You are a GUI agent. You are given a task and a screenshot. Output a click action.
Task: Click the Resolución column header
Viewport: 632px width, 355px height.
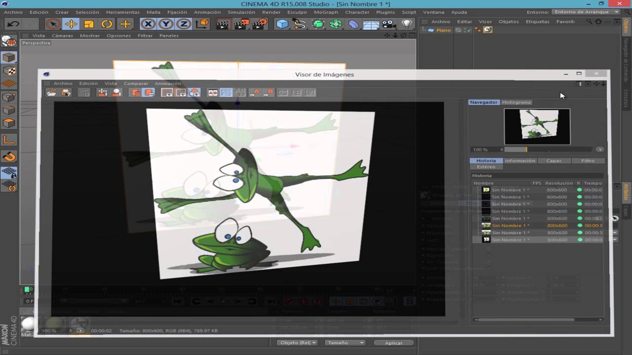(x=558, y=183)
